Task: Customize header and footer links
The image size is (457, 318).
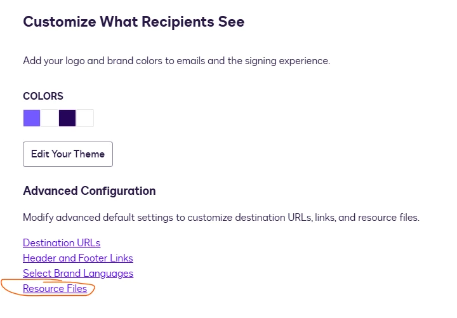Action: [x=78, y=258]
